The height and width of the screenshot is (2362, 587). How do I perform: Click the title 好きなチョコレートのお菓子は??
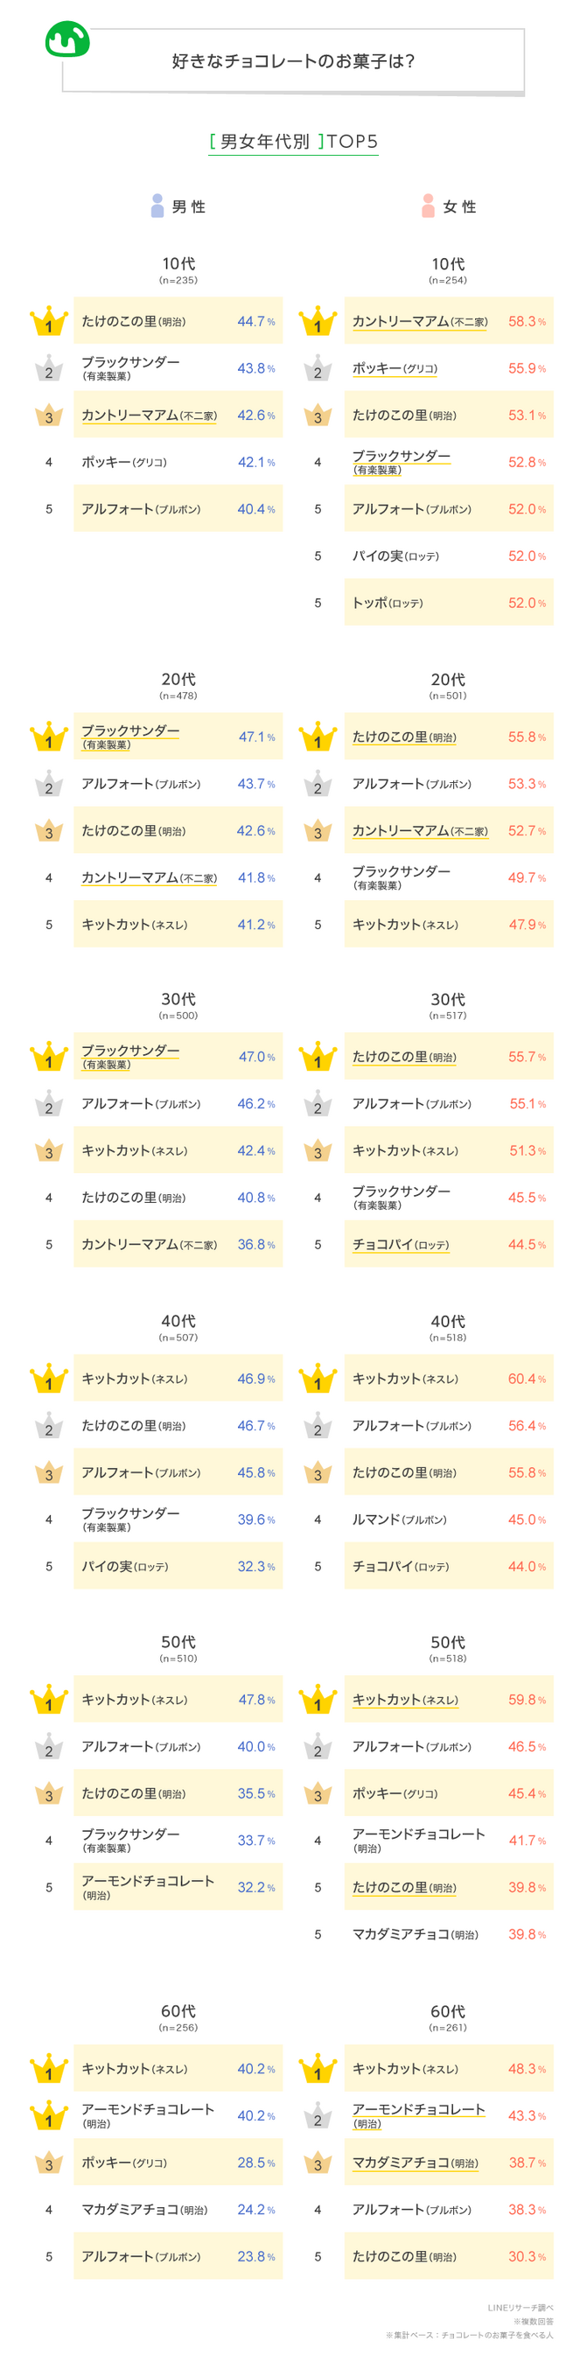point(294,61)
